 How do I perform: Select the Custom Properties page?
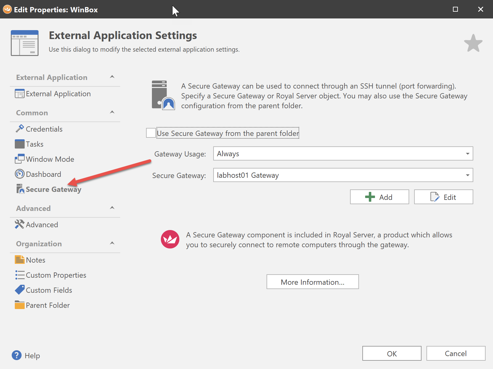pos(56,275)
